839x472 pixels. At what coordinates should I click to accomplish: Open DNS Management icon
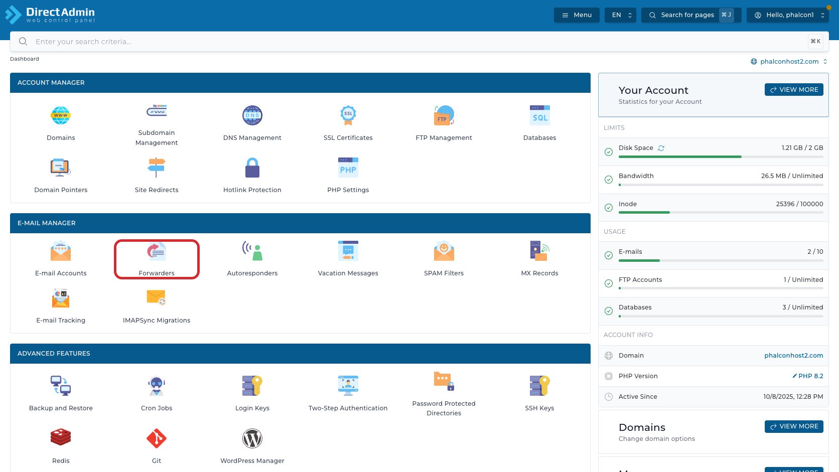[x=252, y=115]
